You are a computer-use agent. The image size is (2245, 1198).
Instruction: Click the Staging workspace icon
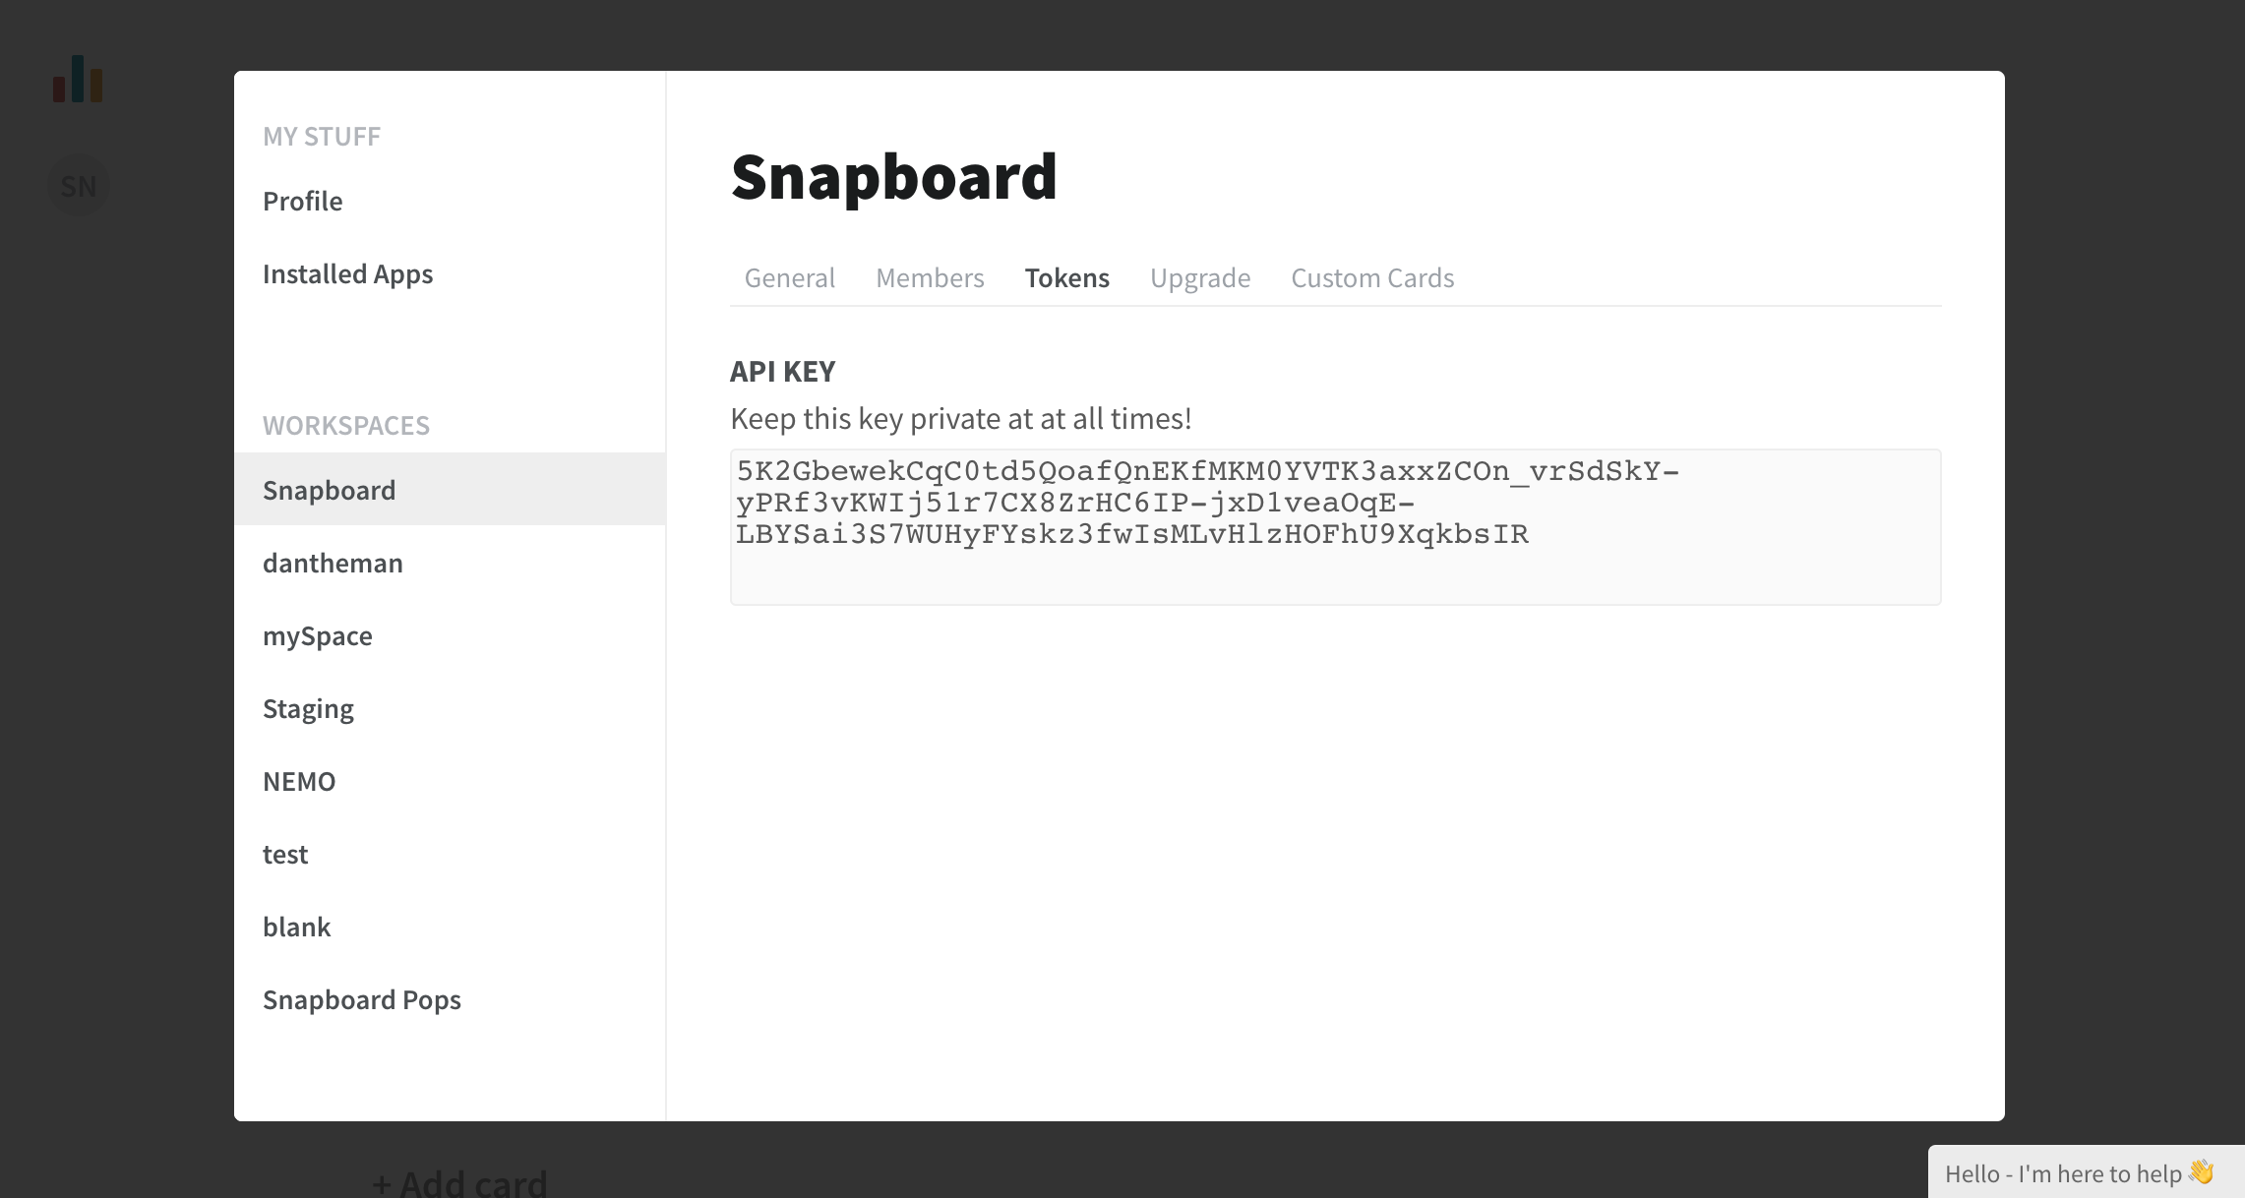tap(307, 708)
